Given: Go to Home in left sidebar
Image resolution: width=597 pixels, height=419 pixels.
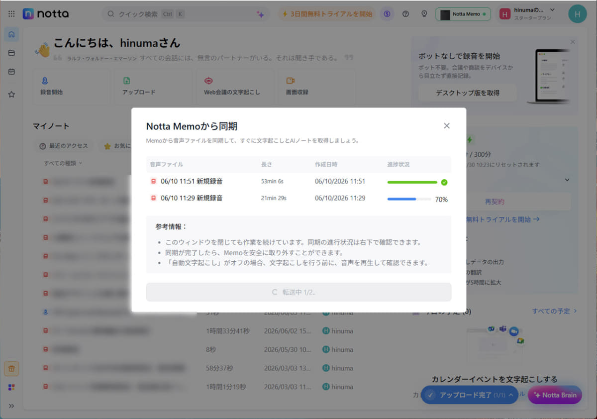Looking at the screenshot, I should [11, 34].
